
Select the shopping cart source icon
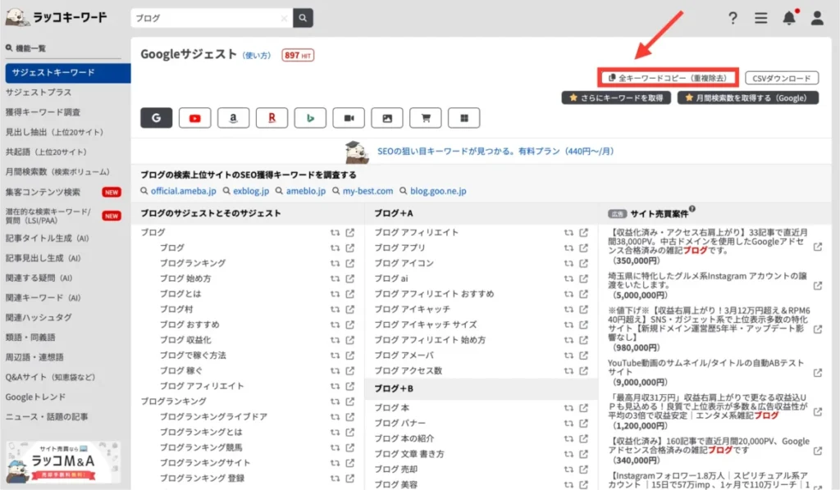pos(426,118)
